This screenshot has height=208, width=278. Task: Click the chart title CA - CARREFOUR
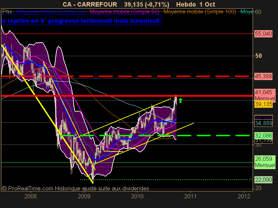pyautogui.click(x=90, y=4)
